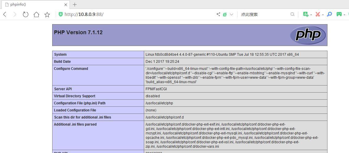
Task: Expand the translate tool dropdown arrow
Action: [311, 15]
